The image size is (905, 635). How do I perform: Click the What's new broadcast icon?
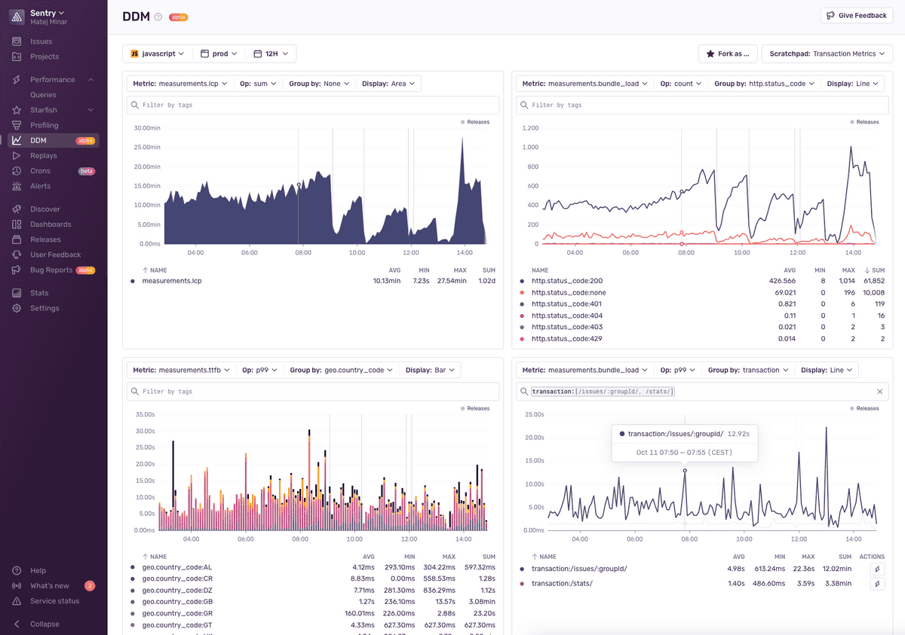pos(17,586)
